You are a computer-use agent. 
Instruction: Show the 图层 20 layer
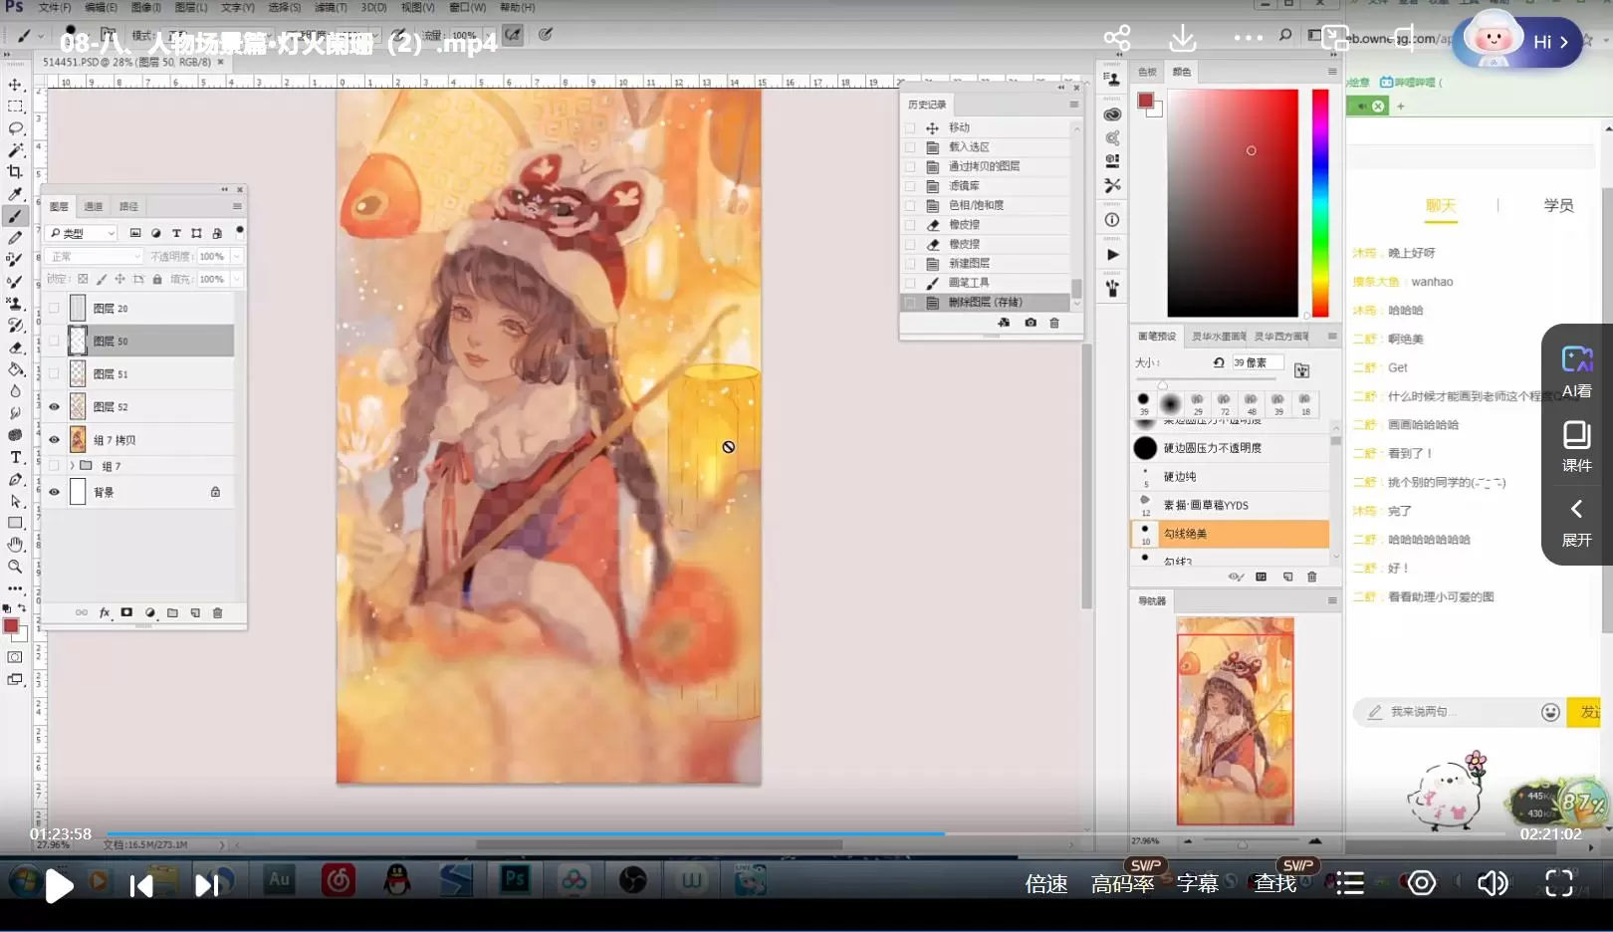[54, 309]
